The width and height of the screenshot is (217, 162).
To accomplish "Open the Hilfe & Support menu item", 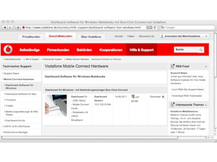I will tap(141, 50).
